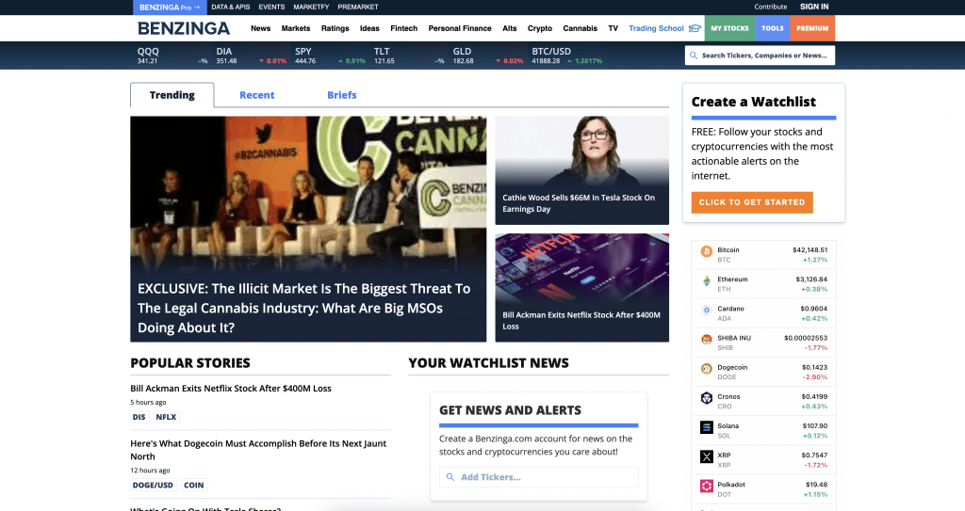Open the Personal Finance menu

point(460,28)
